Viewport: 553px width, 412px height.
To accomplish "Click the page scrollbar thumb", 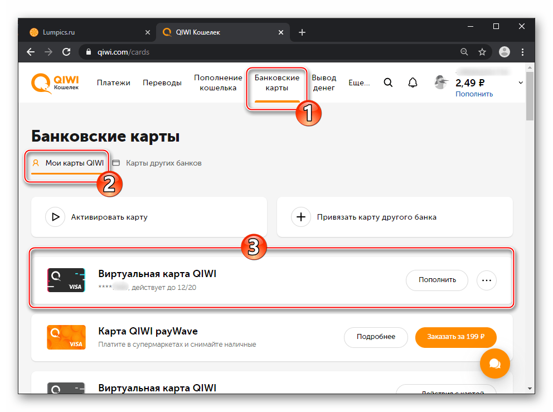I will coord(530,96).
